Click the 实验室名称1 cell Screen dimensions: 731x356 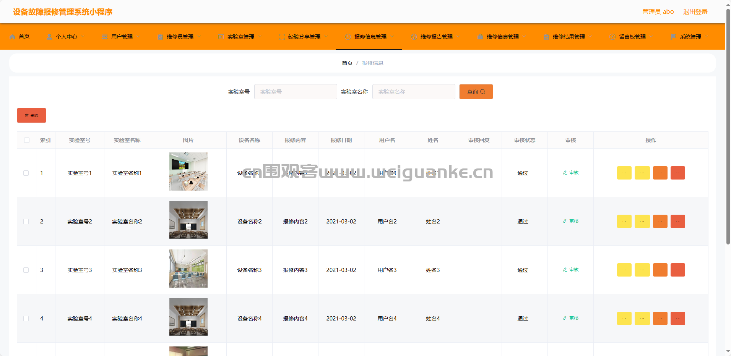[x=127, y=173]
